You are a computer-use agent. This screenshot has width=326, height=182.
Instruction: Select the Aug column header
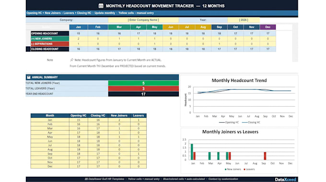coord(203,27)
